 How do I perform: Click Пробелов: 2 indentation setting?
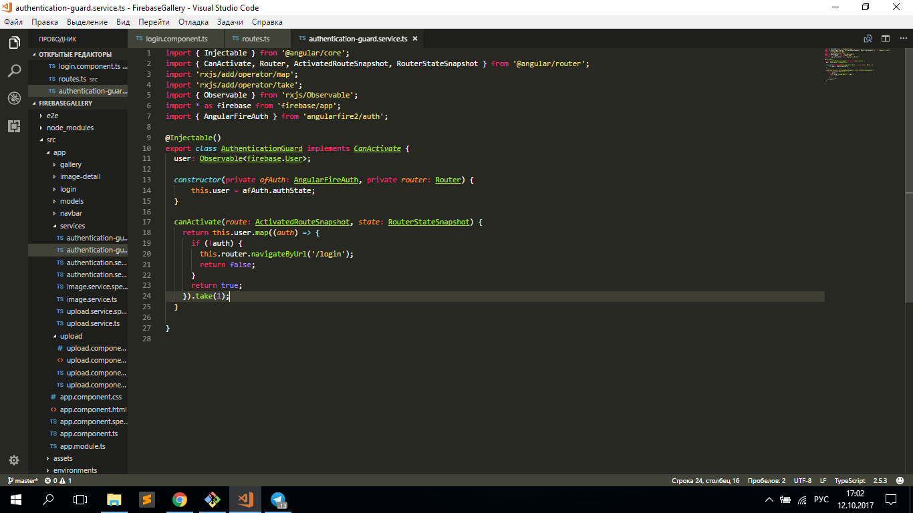[x=766, y=480]
